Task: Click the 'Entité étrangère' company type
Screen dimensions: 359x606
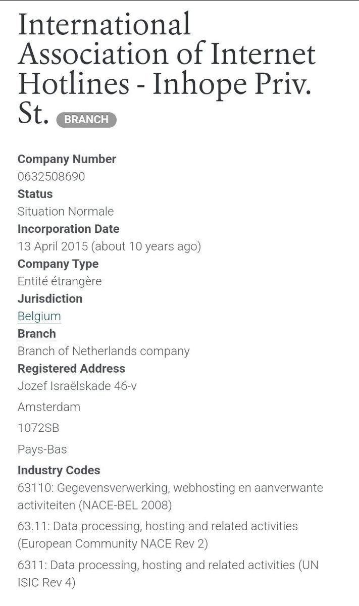Action: click(x=60, y=281)
